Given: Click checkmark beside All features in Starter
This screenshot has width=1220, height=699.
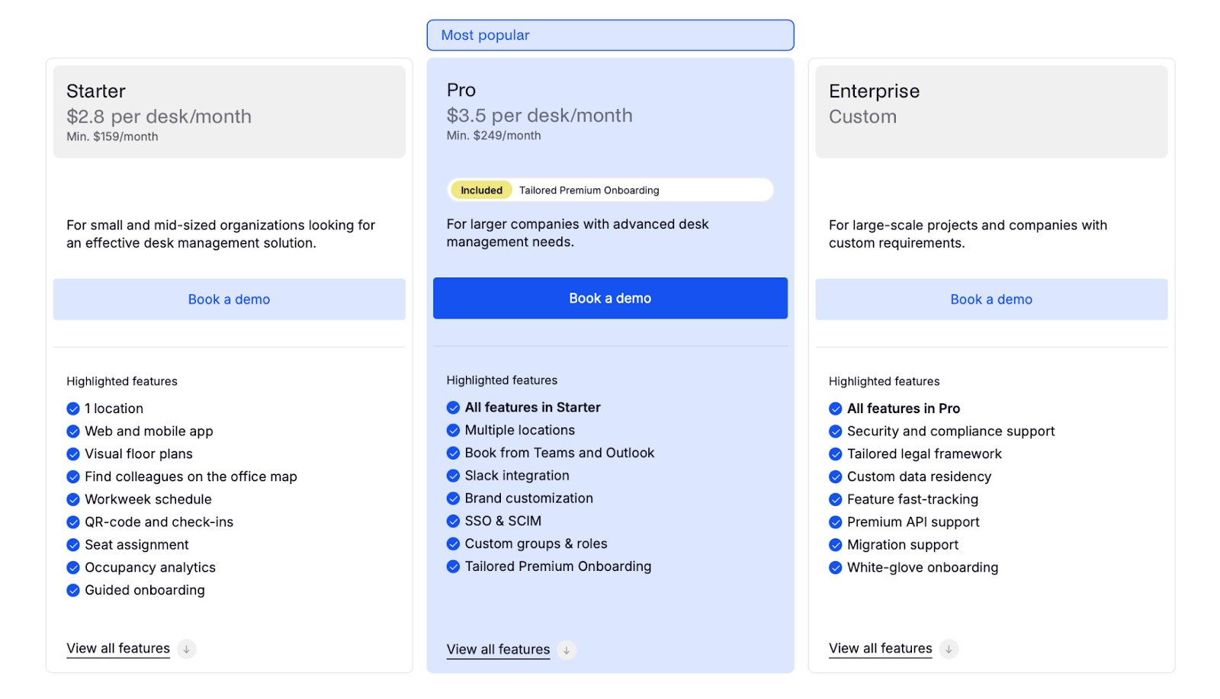Looking at the screenshot, I should click(453, 408).
